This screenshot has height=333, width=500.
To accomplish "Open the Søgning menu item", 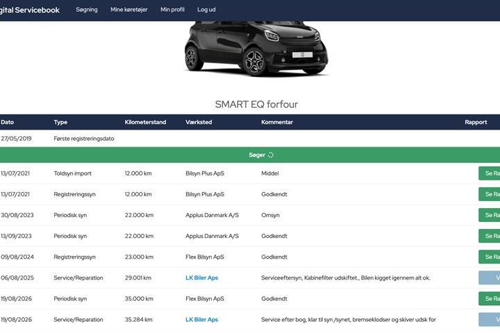I will point(87,10).
